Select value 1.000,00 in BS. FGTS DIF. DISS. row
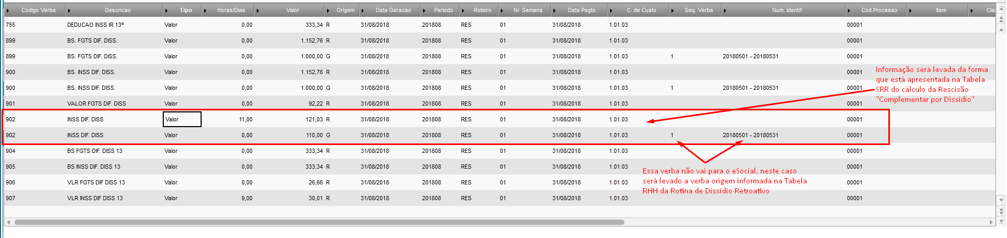This screenshot has width=1007, height=238. coord(312,56)
